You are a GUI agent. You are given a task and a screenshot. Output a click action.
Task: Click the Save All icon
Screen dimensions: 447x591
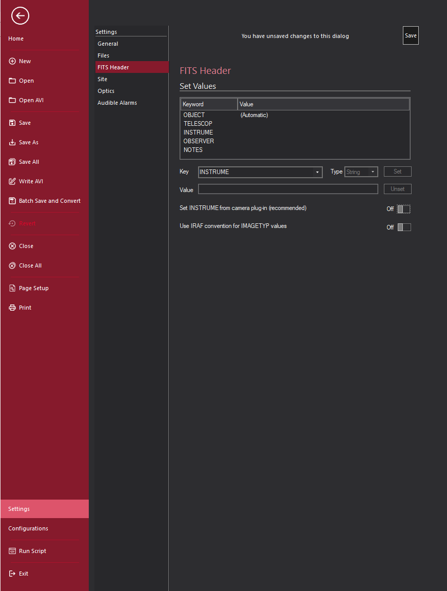point(12,162)
